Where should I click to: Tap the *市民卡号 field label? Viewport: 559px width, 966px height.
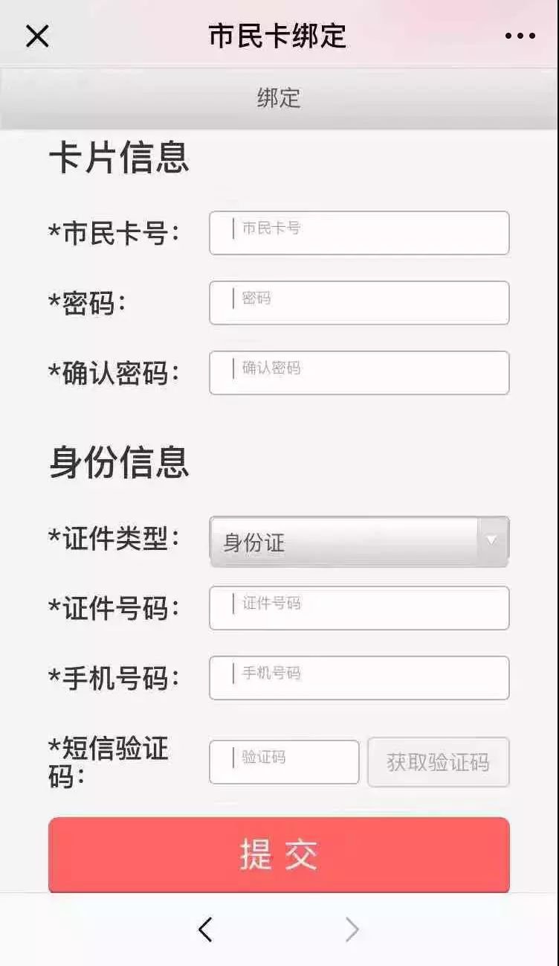(114, 234)
